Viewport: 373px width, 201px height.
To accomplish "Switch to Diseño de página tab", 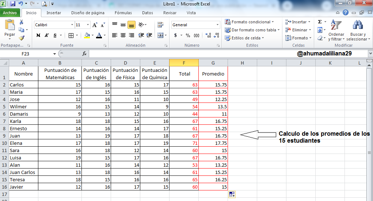I will tap(88, 13).
